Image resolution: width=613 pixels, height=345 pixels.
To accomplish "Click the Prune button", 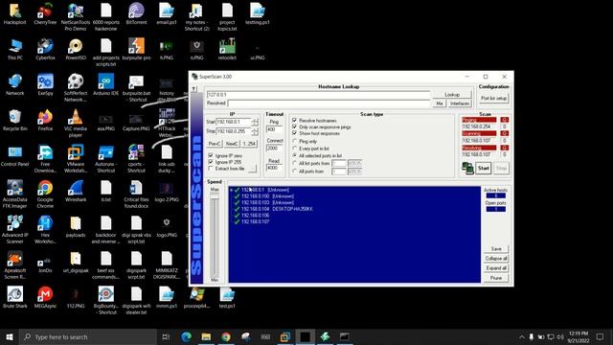I will [x=496, y=278].
